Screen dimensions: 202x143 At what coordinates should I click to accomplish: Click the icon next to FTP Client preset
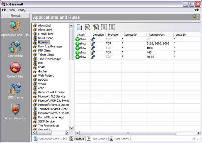35,50
